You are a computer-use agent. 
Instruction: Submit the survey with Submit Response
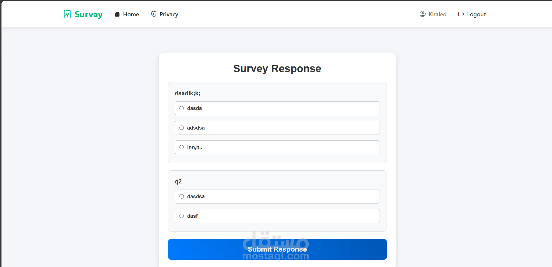click(277, 249)
